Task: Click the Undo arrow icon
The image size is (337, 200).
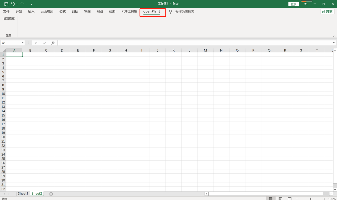Action: click(13, 4)
